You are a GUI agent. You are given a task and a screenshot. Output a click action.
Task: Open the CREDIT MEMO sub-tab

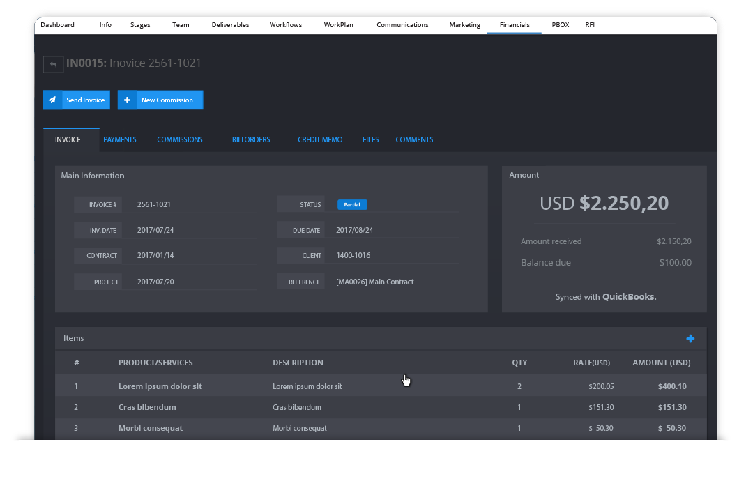point(320,140)
